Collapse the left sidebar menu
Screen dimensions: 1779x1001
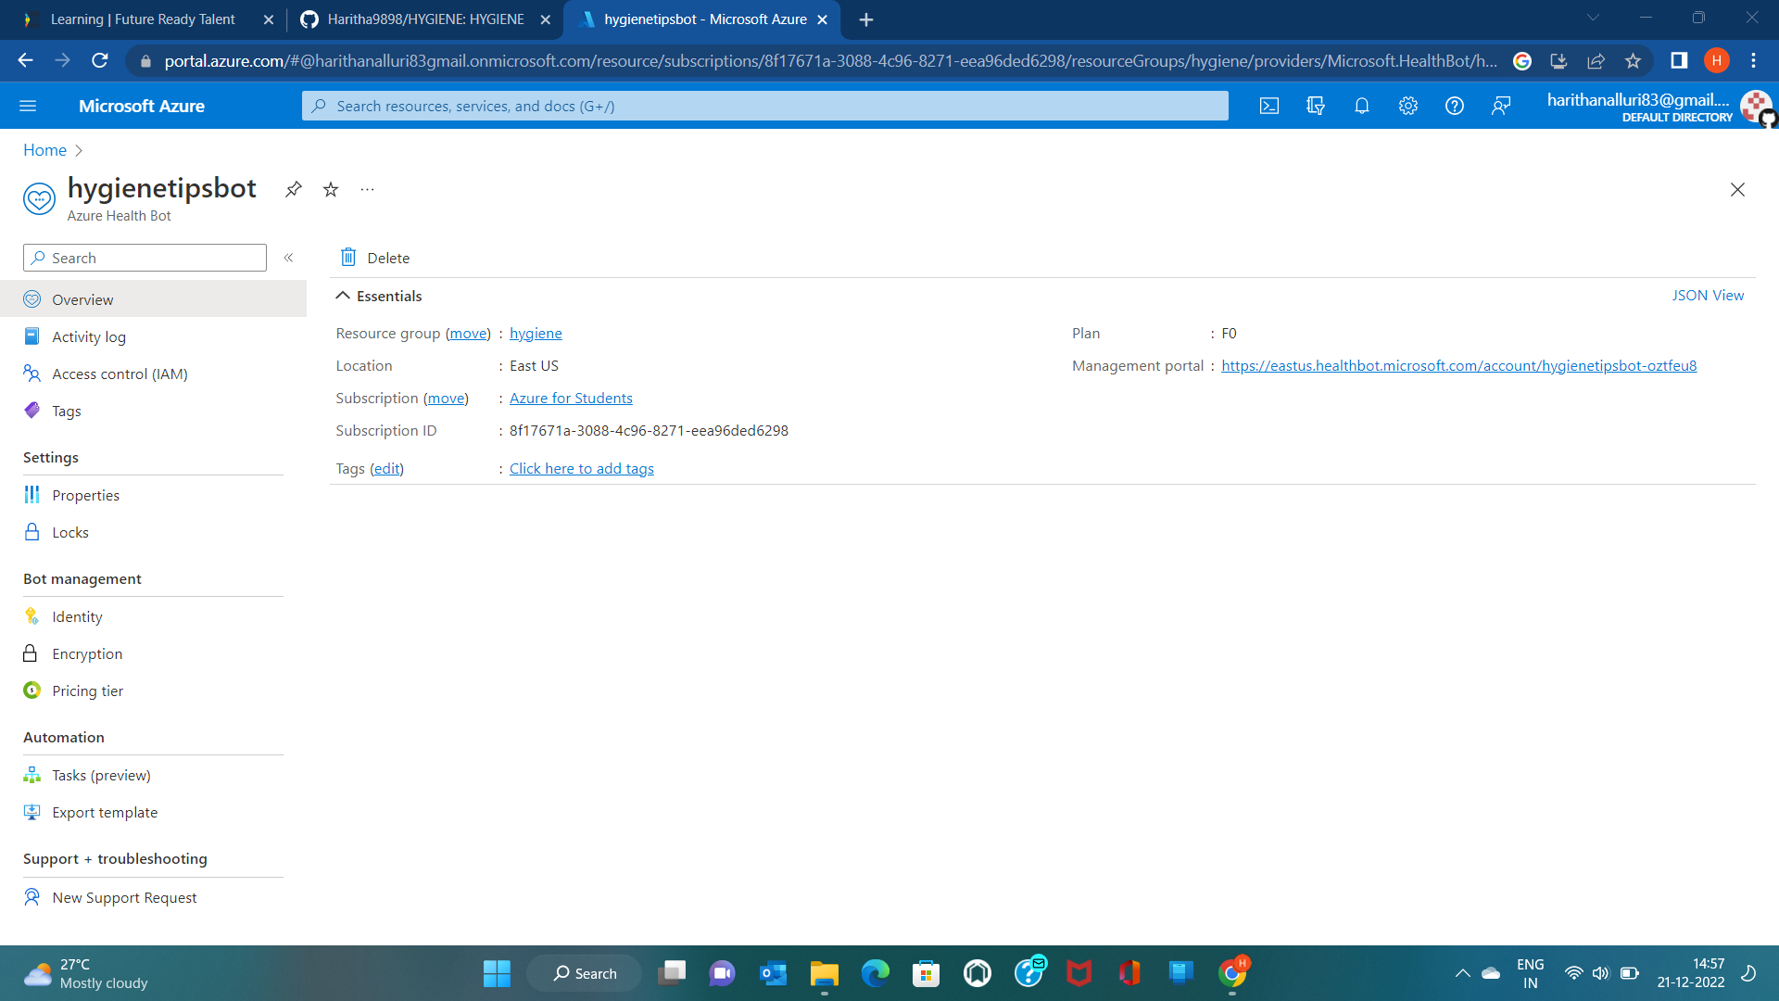click(x=288, y=258)
